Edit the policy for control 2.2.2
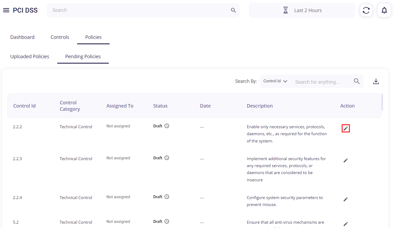The width and height of the screenshot is (394, 228). coord(346,128)
